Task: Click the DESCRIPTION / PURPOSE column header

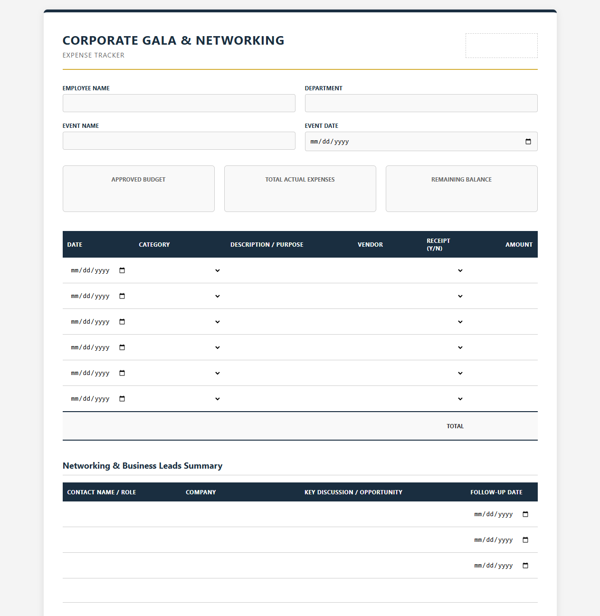Action: [267, 245]
